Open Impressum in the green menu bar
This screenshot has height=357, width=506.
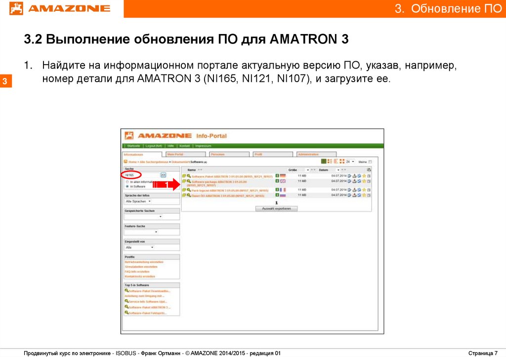click(x=203, y=146)
